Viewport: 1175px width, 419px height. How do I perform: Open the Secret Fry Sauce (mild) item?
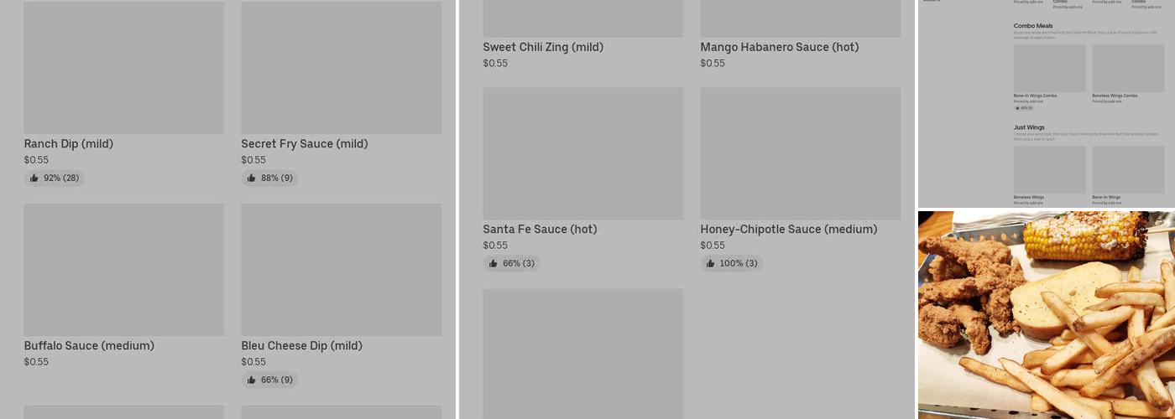point(305,144)
